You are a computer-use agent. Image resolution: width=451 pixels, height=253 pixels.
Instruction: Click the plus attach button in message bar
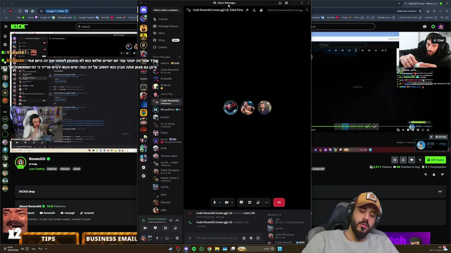click(x=190, y=238)
